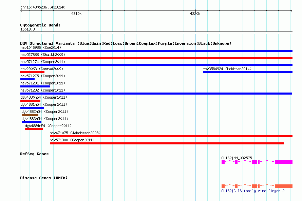Click the DGV Structural Variants track title
This screenshot has height=201, width=302.
(x=126, y=43)
